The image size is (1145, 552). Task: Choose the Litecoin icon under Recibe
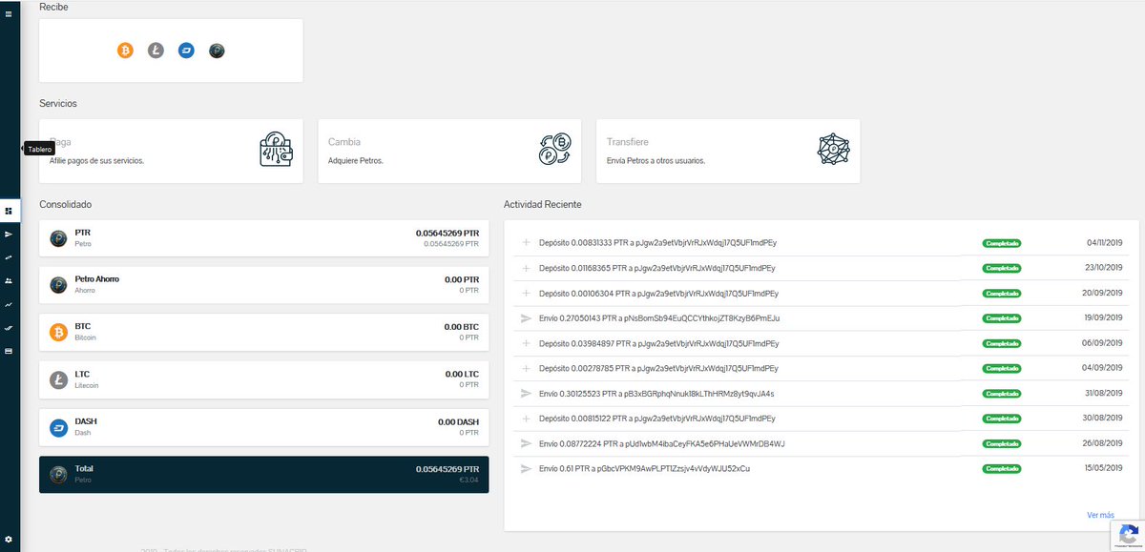tap(156, 51)
